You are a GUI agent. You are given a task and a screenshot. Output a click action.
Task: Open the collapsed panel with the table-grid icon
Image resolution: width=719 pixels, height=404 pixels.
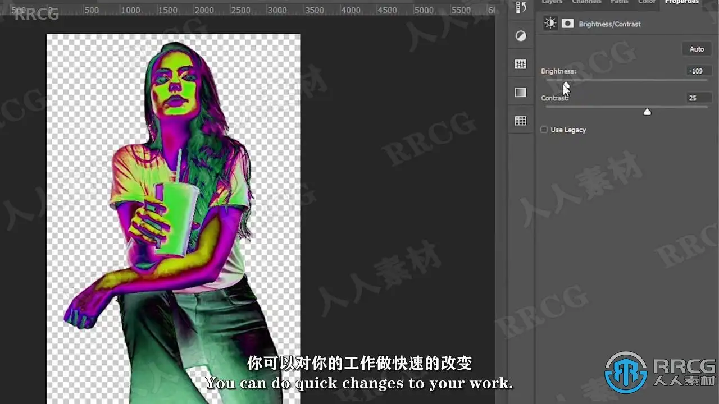(521, 121)
